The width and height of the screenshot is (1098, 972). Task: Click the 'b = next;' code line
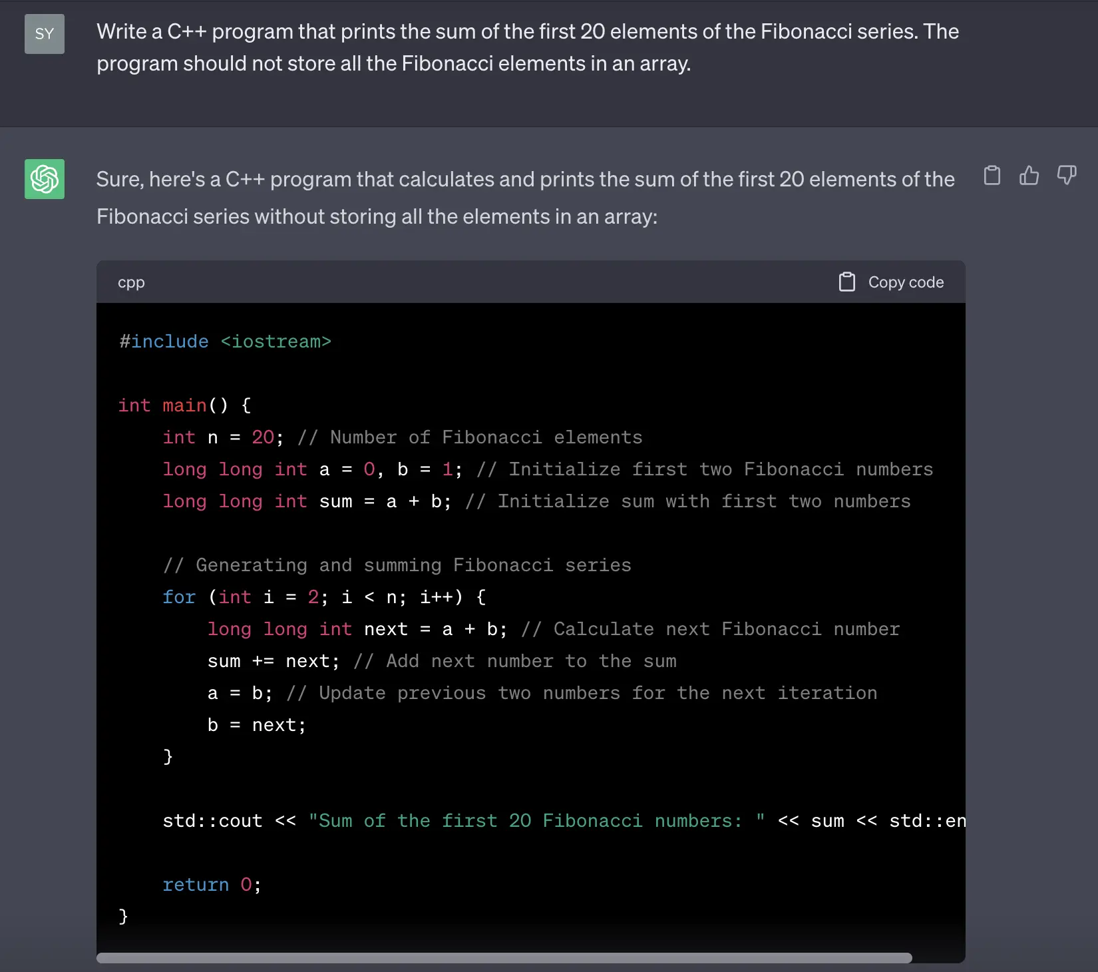(x=257, y=725)
